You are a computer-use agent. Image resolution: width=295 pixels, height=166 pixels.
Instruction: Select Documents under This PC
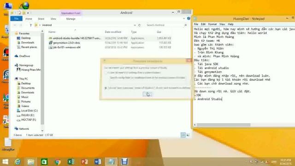28,88
